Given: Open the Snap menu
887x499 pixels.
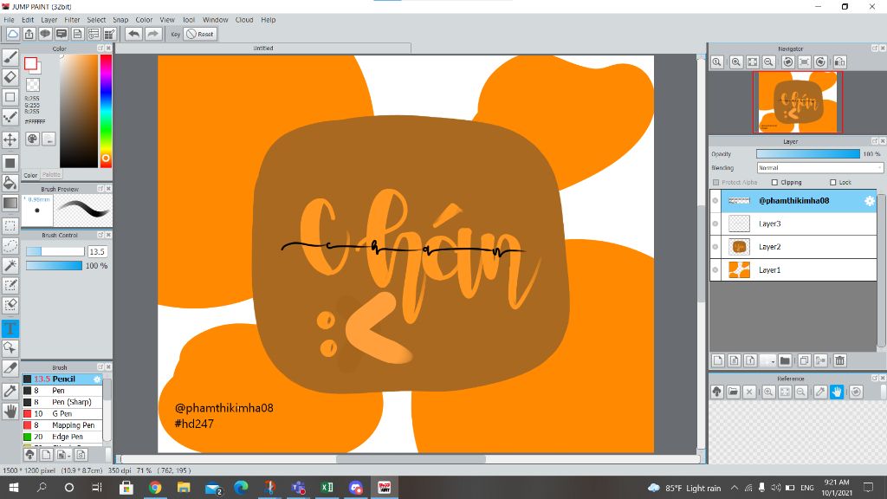Looking at the screenshot, I should tap(120, 20).
